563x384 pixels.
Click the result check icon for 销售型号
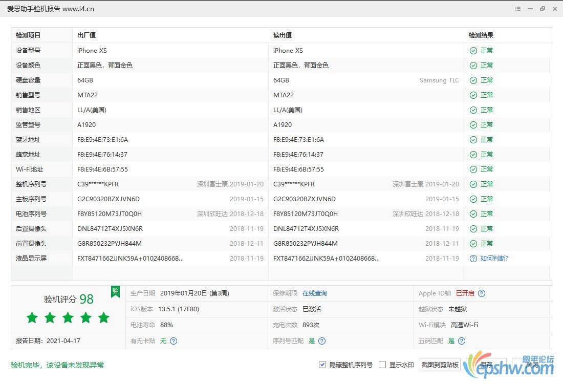click(x=473, y=95)
